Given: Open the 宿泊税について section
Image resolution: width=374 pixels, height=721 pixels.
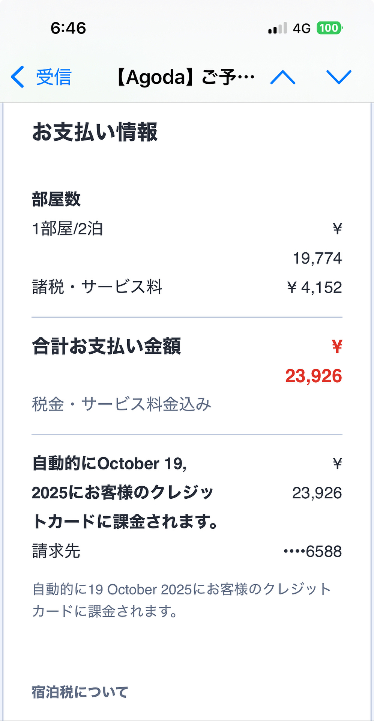Looking at the screenshot, I should click(80, 692).
